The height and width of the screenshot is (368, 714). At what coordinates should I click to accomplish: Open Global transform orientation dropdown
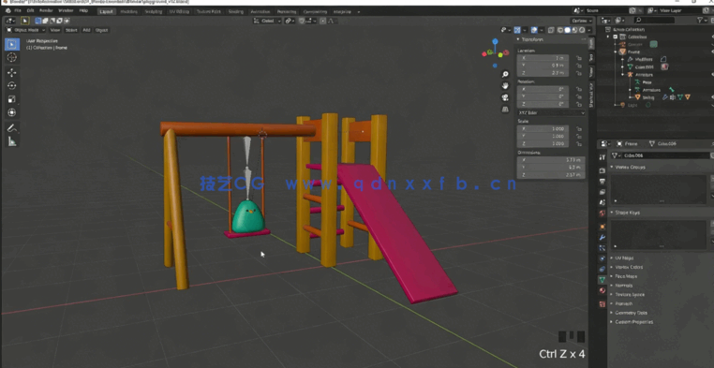(x=267, y=21)
